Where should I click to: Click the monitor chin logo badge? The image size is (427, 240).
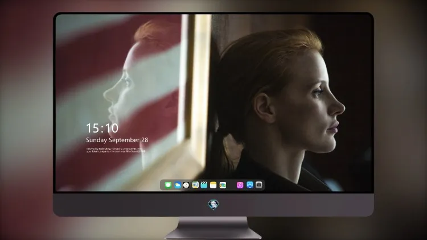(x=213, y=205)
